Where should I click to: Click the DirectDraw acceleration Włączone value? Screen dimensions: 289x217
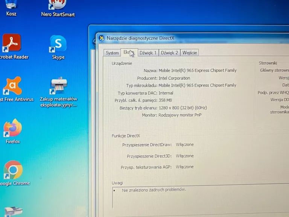click(x=185, y=145)
